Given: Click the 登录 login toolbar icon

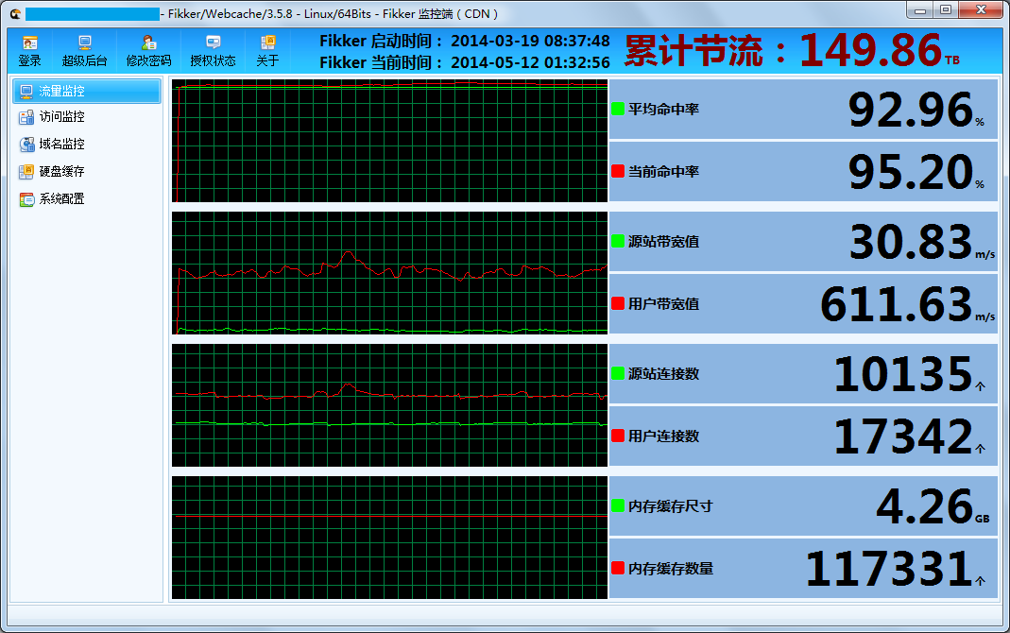Looking at the screenshot, I should pyautogui.click(x=30, y=50).
